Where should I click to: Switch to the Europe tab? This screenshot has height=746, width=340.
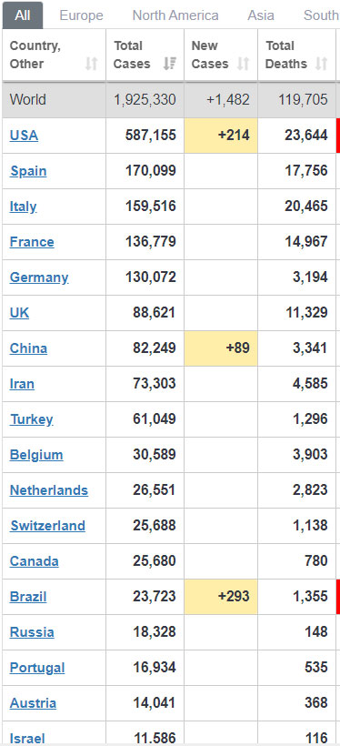coord(81,15)
